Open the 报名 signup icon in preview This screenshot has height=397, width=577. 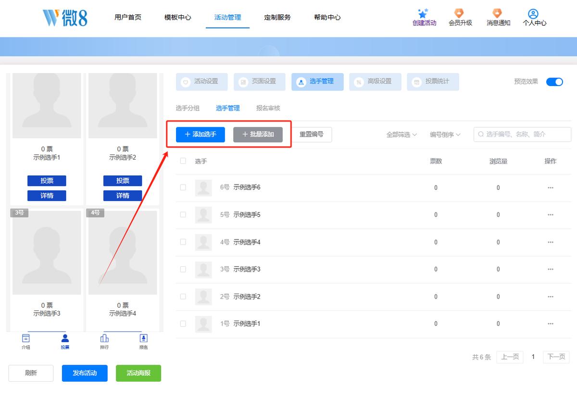[x=143, y=338]
